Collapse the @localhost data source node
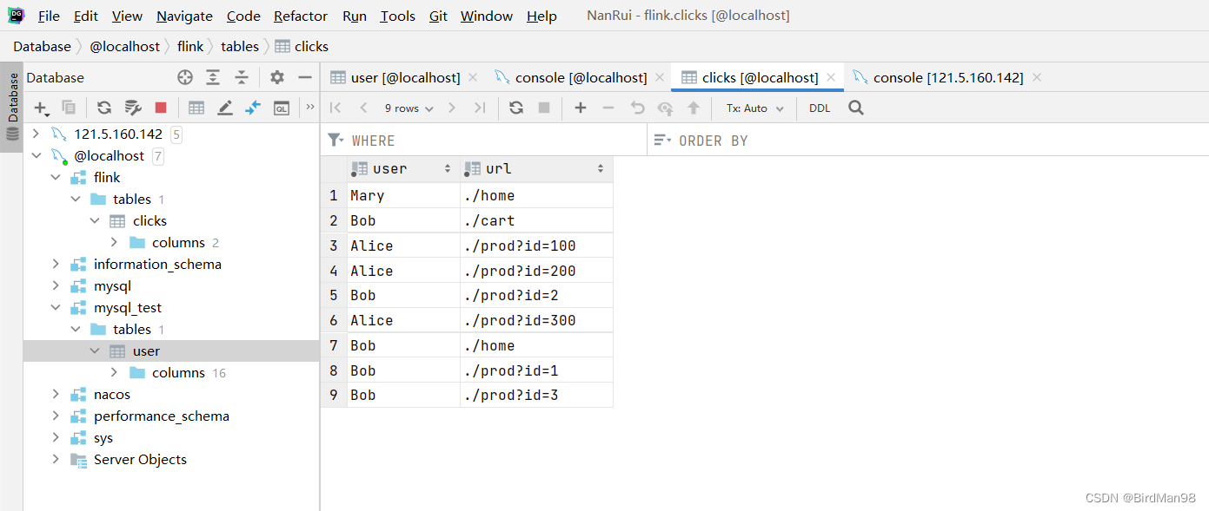The image size is (1209, 511). (36, 155)
